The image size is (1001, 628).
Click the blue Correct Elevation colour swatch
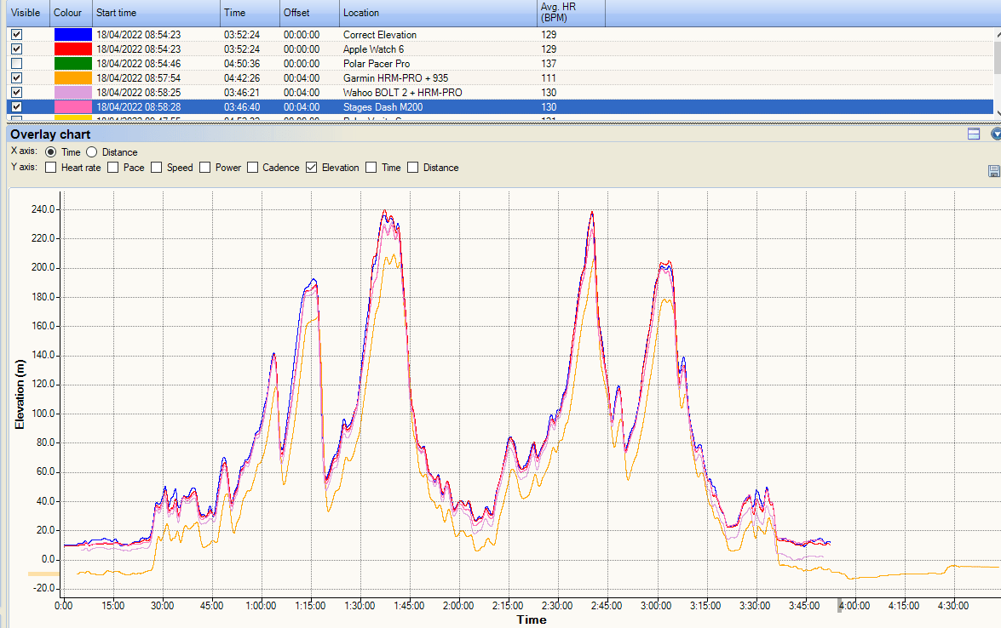[72, 35]
